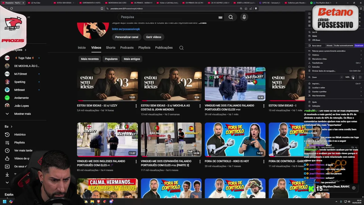Expand Marcadores e listas submenu
The width and height of the screenshot is (364, 205).
[x=335, y=59]
